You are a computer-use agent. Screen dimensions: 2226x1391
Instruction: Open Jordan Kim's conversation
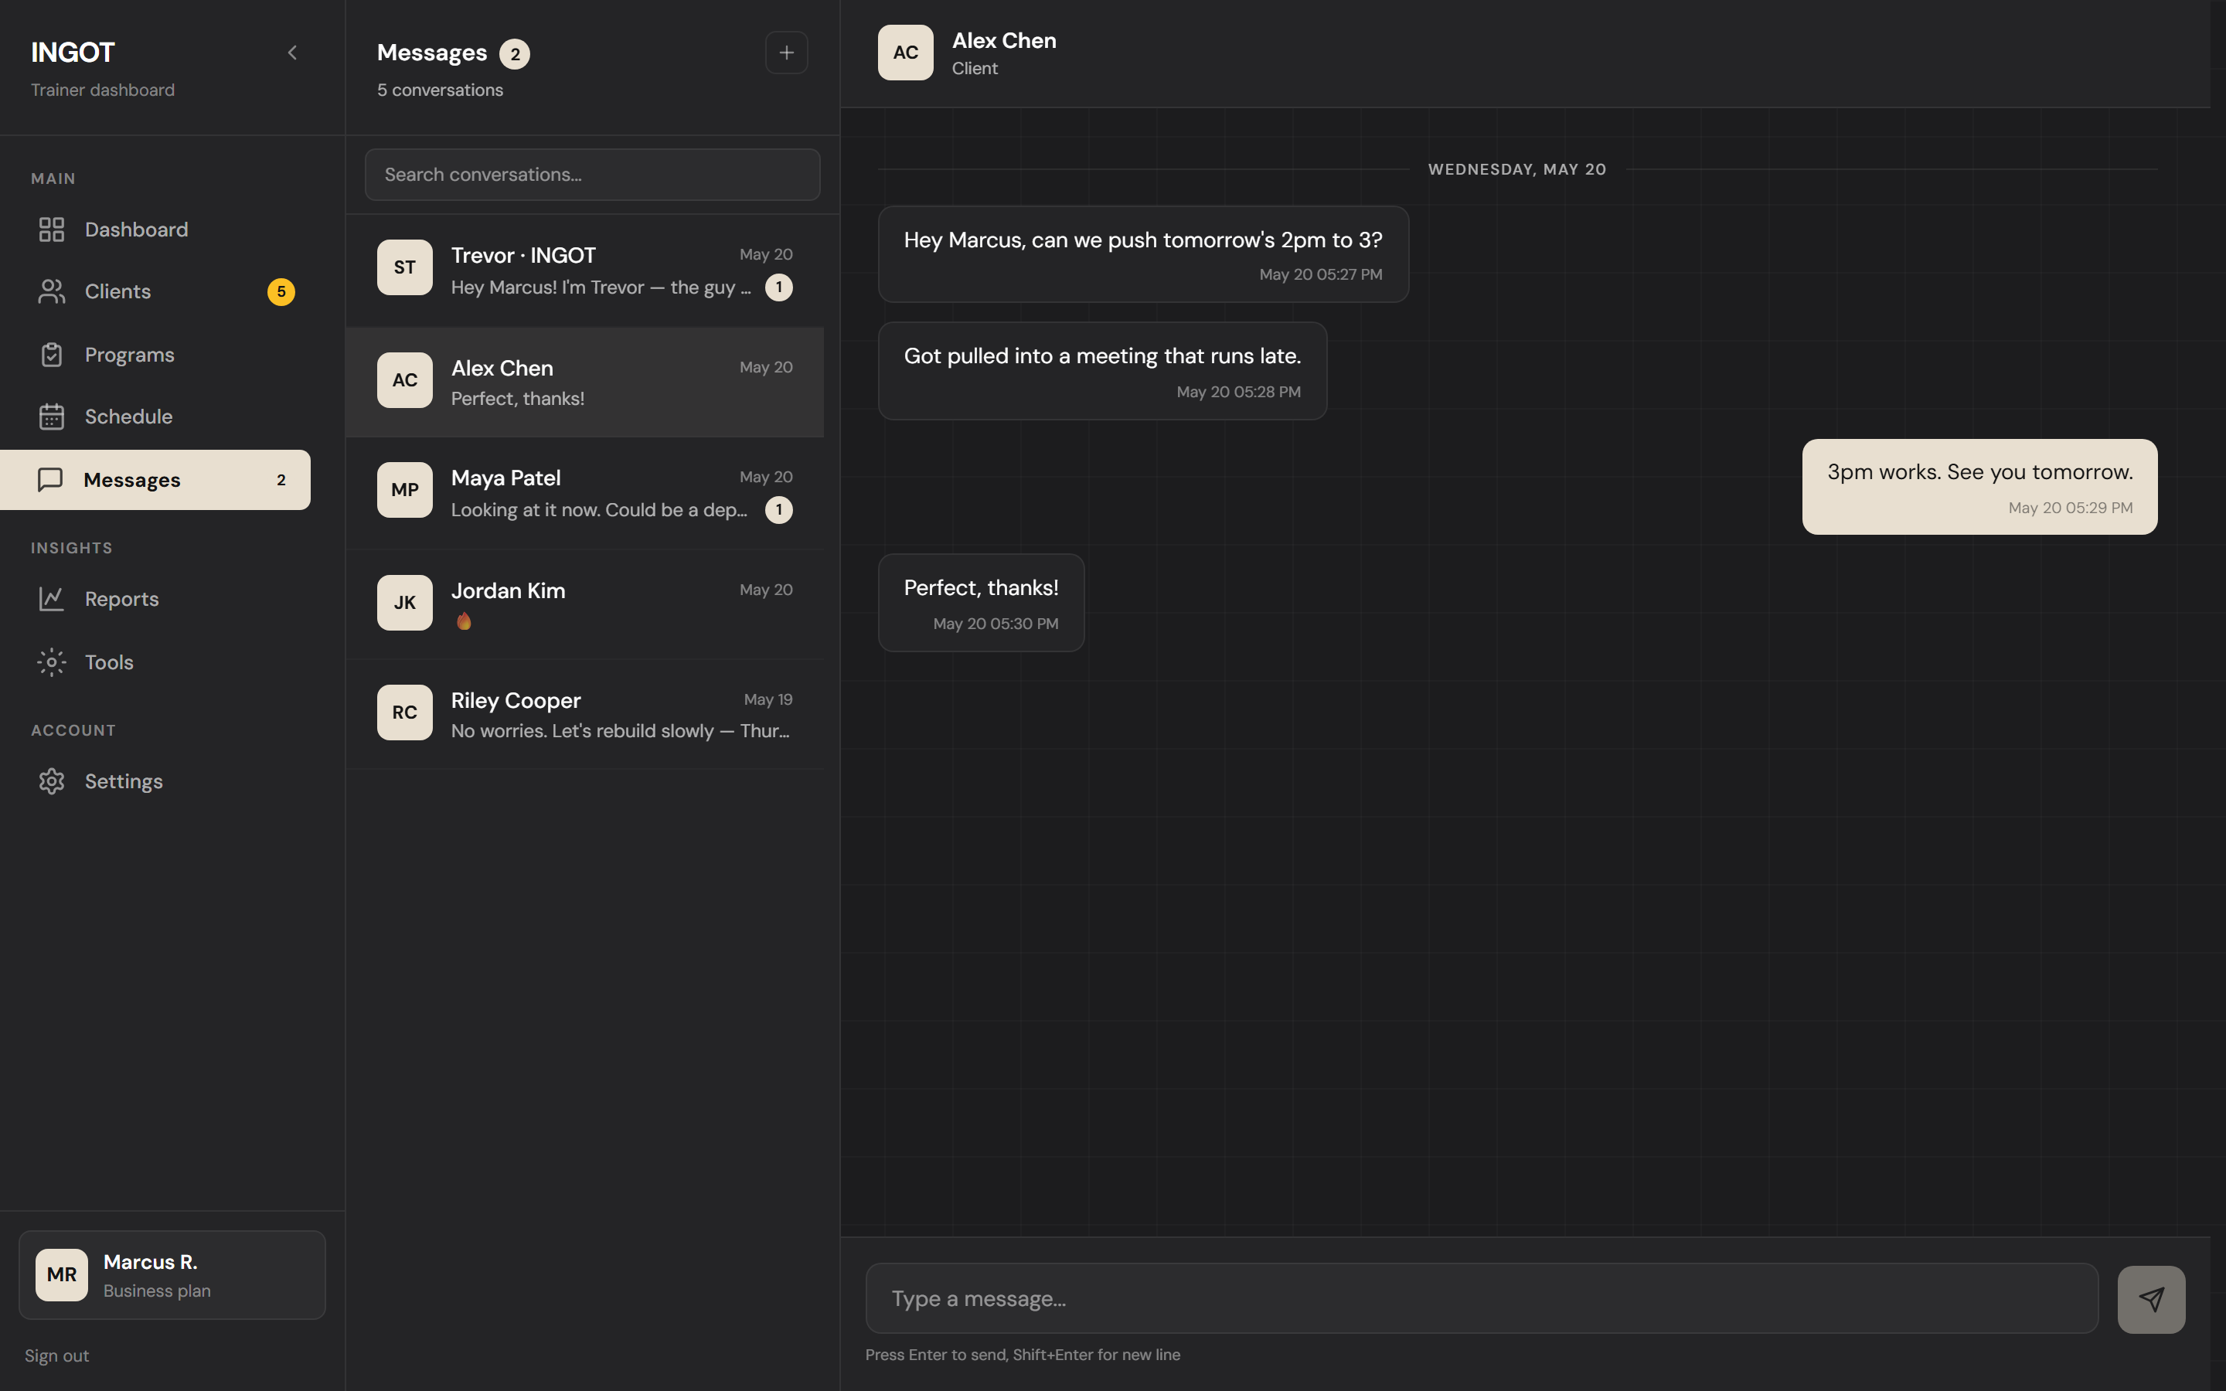click(585, 604)
